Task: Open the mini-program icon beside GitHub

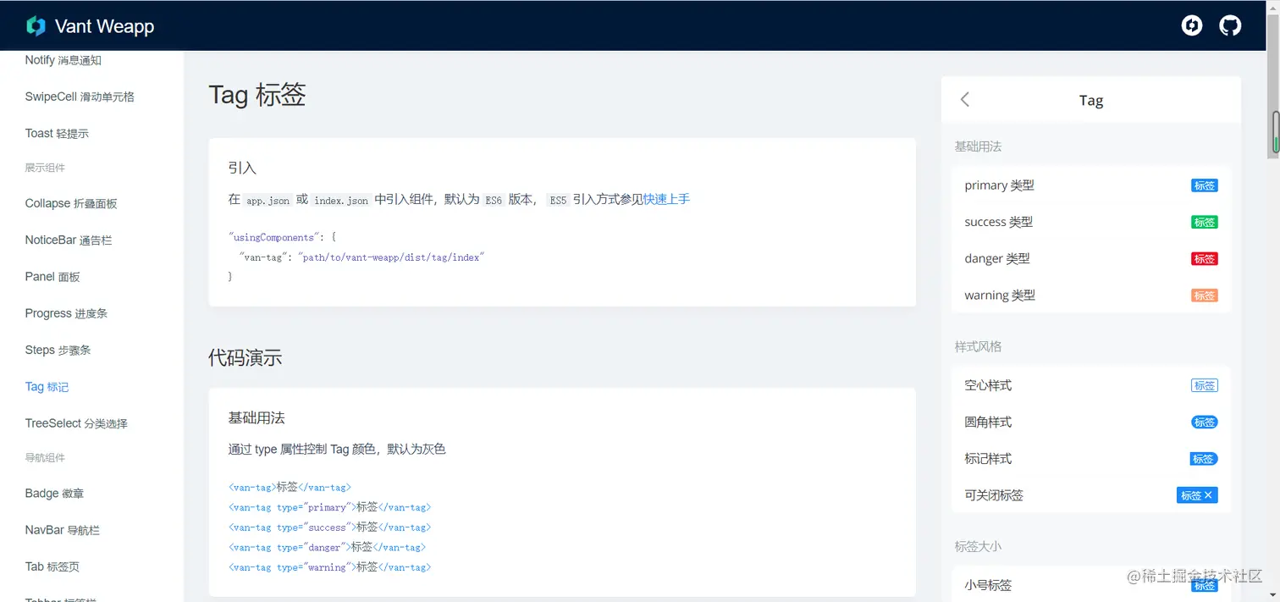Action: (x=1192, y=25)
